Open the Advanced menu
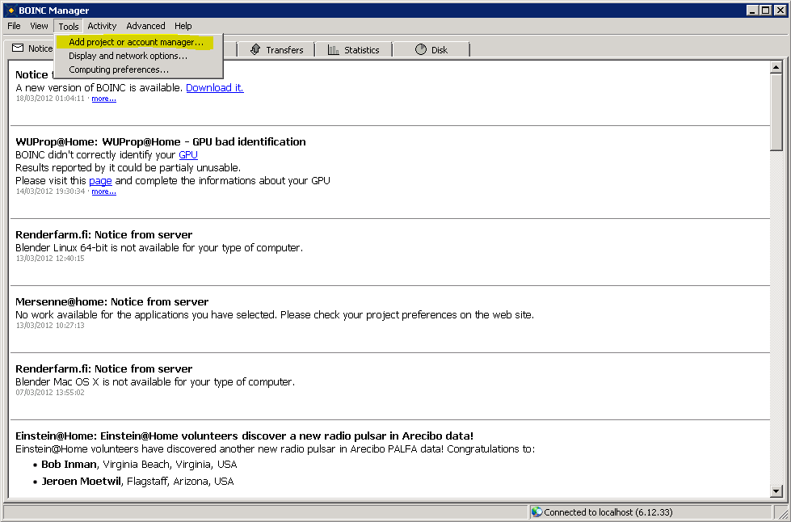Viewport: 791px width, 522px height. coord(145,26)
